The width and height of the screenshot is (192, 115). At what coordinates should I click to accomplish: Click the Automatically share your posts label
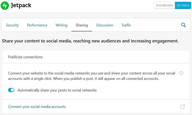57,90
